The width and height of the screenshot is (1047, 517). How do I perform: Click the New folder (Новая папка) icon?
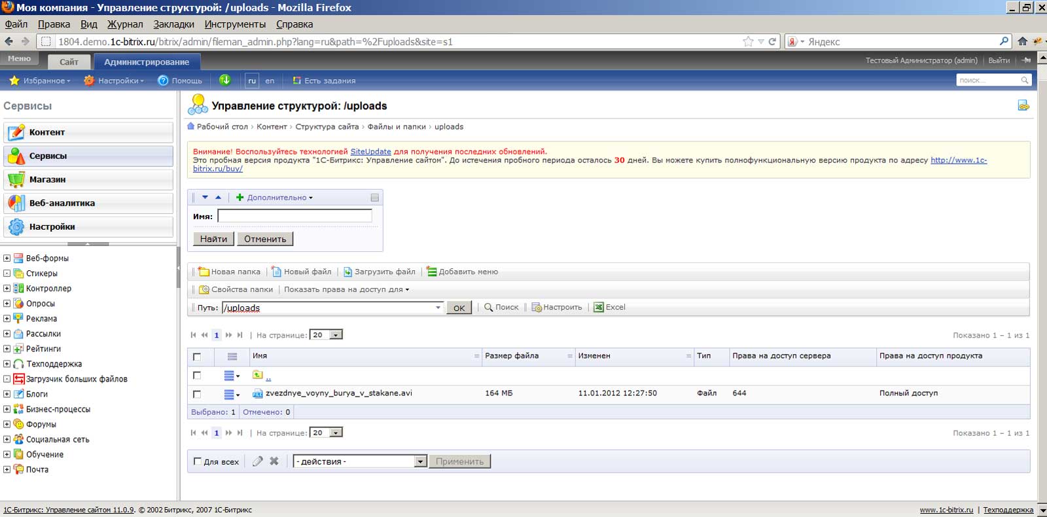(204, 272)
